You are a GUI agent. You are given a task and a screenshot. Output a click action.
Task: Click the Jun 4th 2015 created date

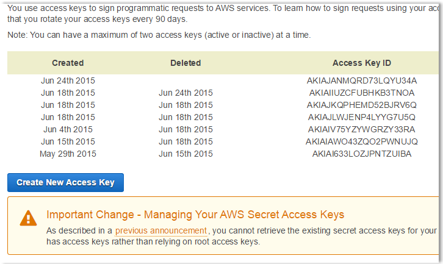click(68, 129)
